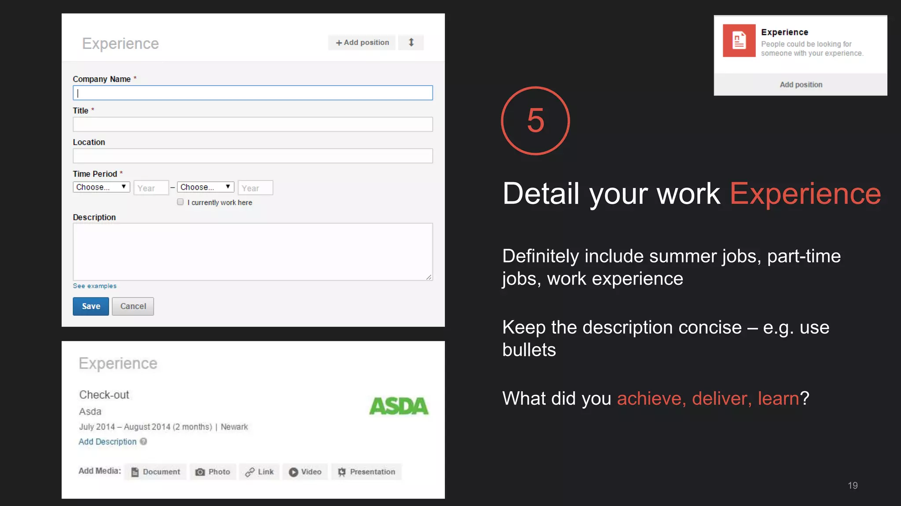Cancel the experience form
This screenshot has height=506, width=901.
[133, 306]
